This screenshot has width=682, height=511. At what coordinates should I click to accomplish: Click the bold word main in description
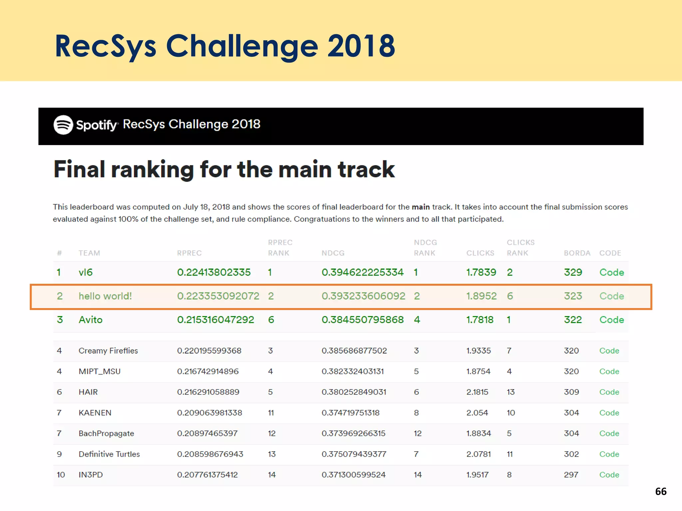click(421, 207)
